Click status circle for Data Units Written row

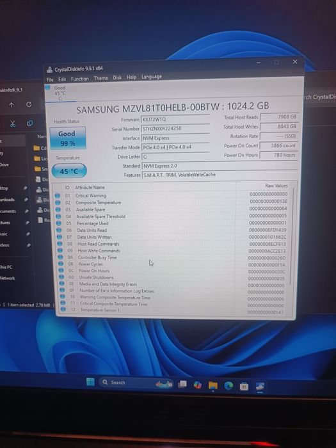tap(60, 237)
